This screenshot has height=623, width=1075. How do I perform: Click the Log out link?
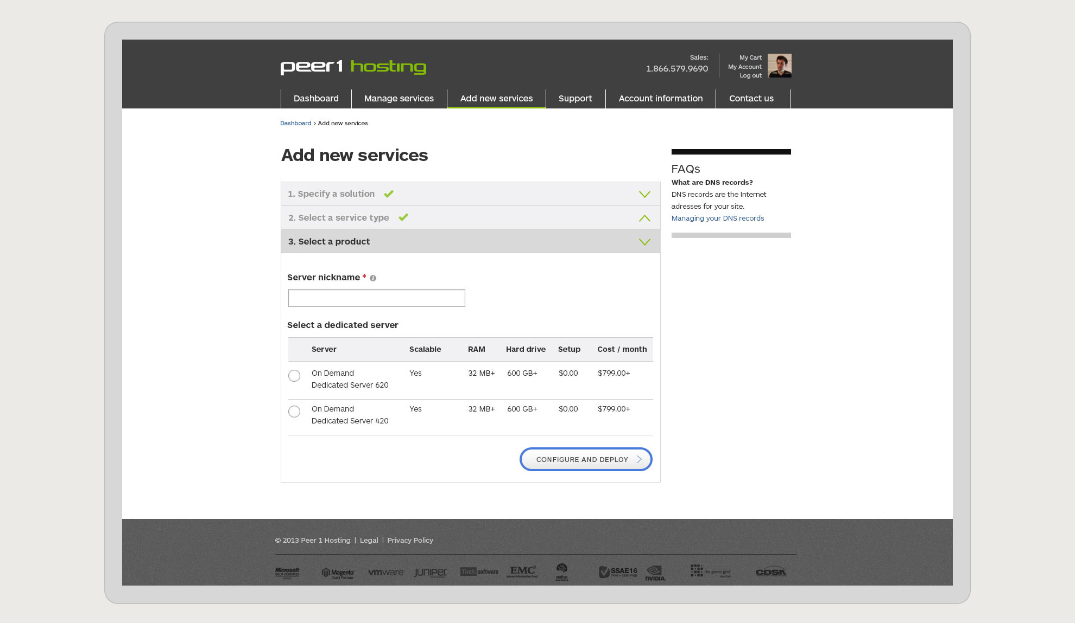[x=750, y=75]
